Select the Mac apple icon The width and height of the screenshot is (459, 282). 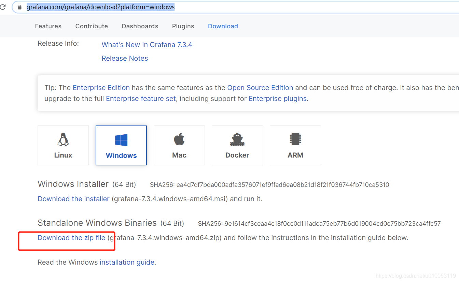tap(179, 139)
